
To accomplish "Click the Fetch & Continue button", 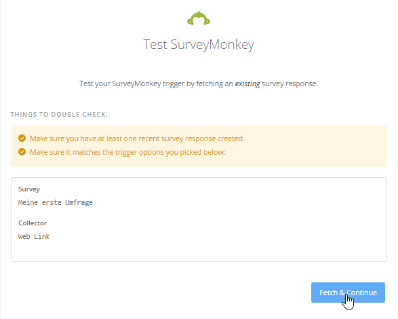I will point(348,293).
